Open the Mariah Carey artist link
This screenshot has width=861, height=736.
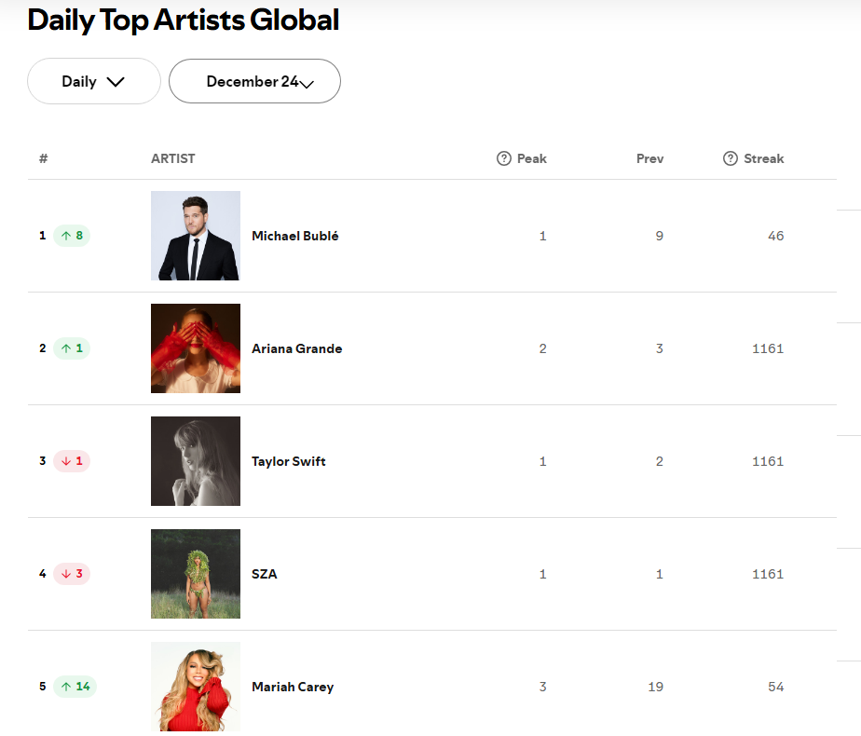coord(293,687)
